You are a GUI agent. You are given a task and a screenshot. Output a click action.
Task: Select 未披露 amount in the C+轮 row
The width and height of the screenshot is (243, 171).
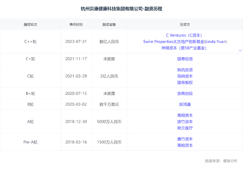coord(109,59)
